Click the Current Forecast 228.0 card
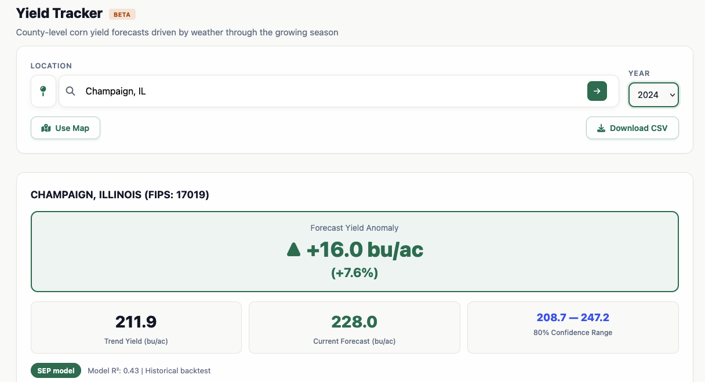This screenshot has height=382, width=705. [x=354, y=327]
